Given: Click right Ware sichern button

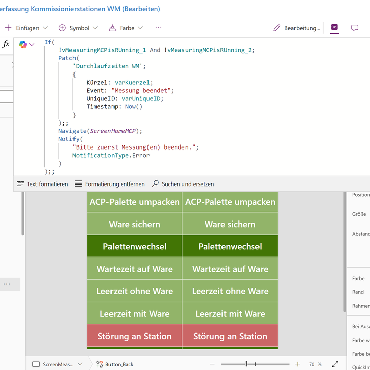Looking at the screenshot, I should coord(230,224).
